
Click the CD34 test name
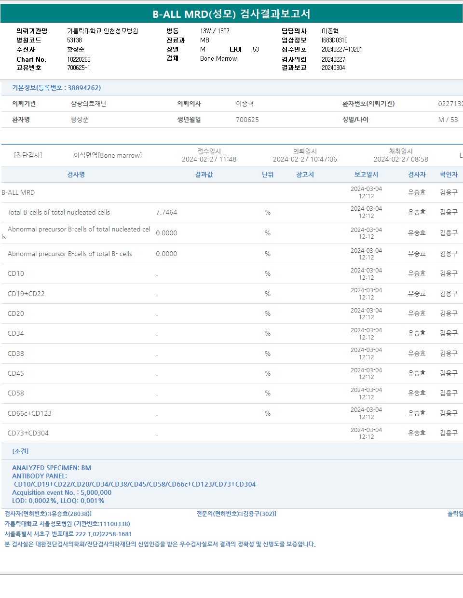[16, 333]
